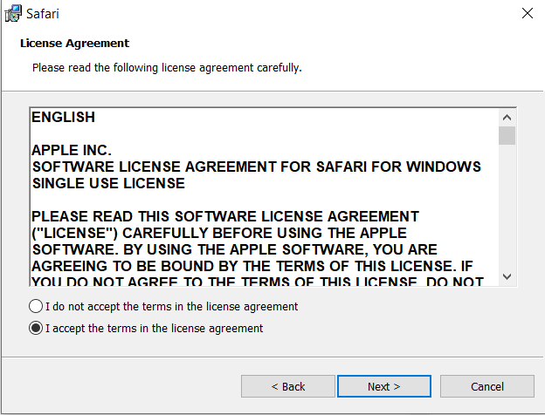545x415 pixels.
Task: Close the Safari installer window
Action: pos(528,14)
